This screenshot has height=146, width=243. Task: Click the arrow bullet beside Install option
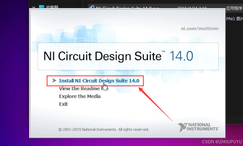pyautogui.click(x=54, y=81)
